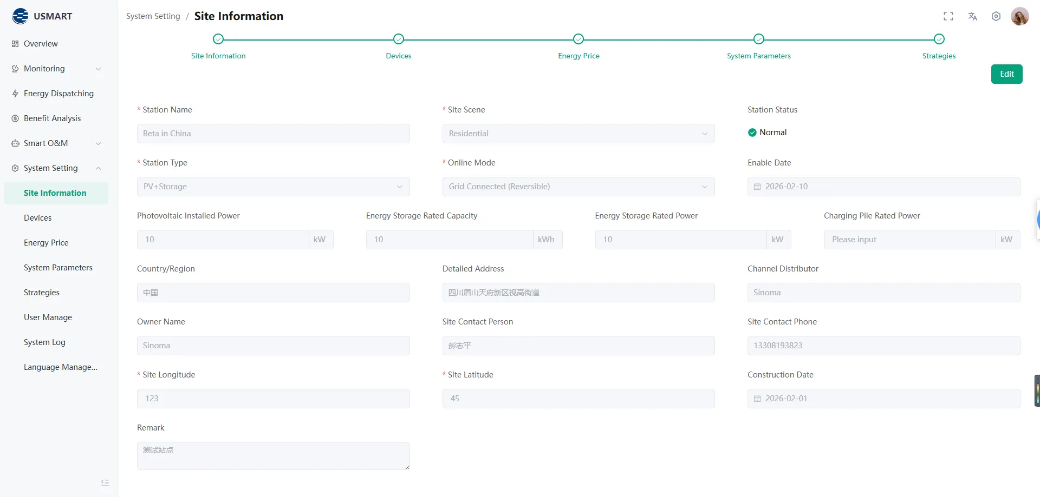Open the Site Scene dropdown
This screenshot has width=1040, height=497.
(x=578, y=133)
